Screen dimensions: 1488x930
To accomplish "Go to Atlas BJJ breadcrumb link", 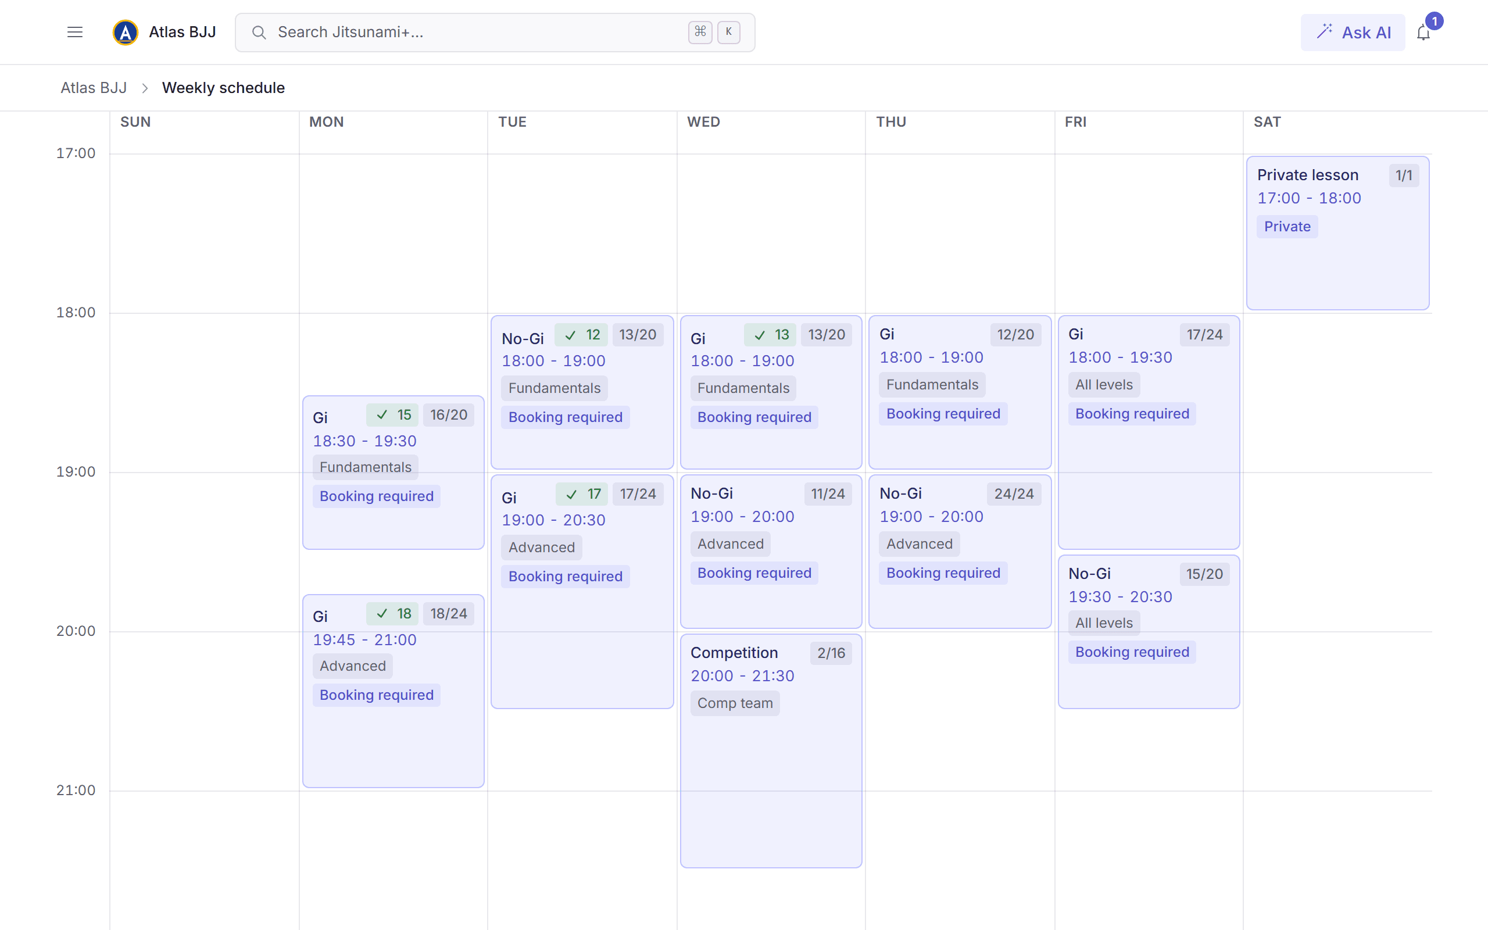I will [94, 88].
